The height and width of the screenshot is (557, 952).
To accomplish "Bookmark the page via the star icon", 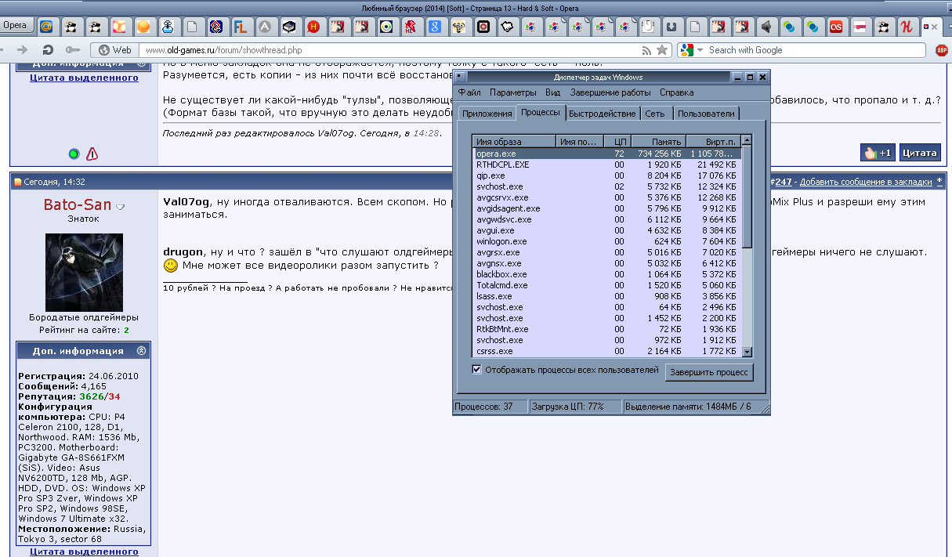I will click(x=662, y=49).
